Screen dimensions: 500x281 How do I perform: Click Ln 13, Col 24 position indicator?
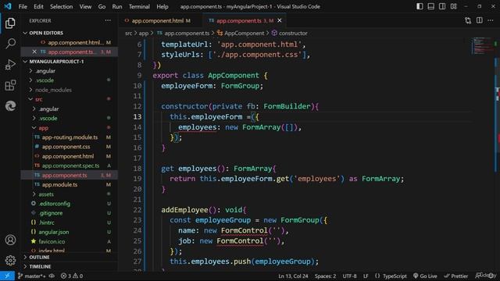click(x=293, y=276)
